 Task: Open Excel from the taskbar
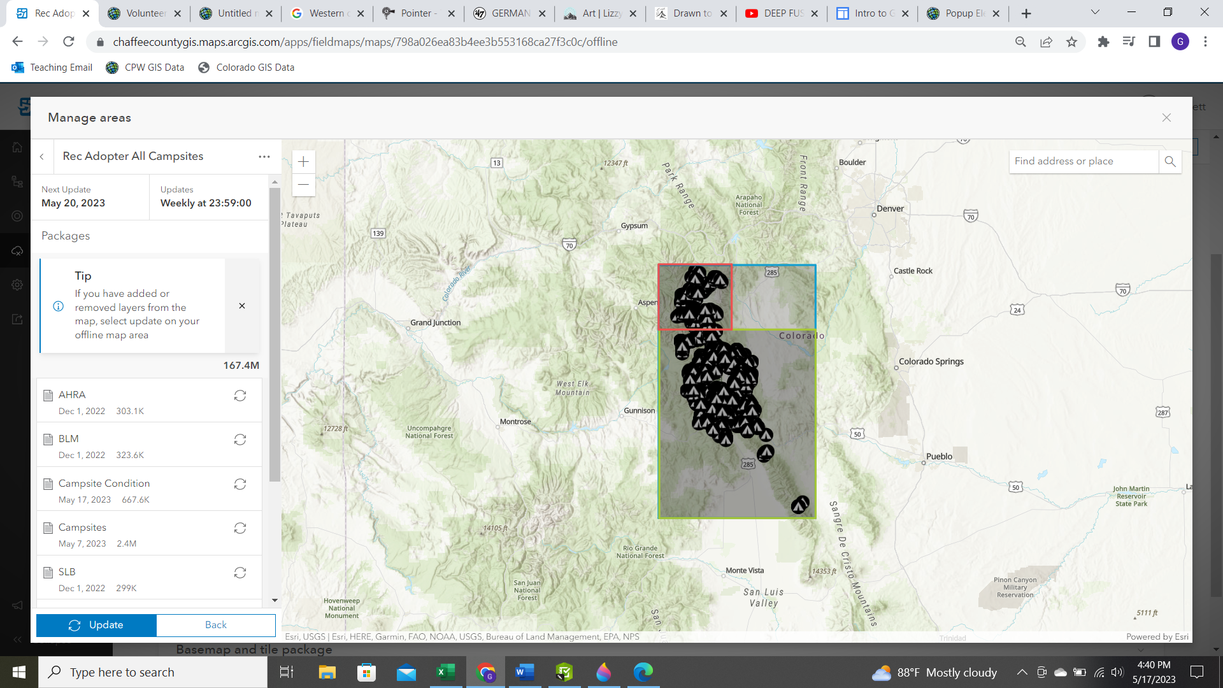click(x=445, y=672)
